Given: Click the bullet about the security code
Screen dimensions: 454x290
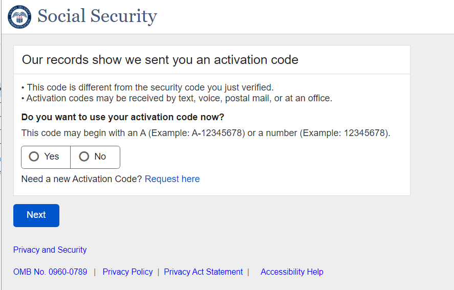Looking at the screenshot, I should coord(149,87).
